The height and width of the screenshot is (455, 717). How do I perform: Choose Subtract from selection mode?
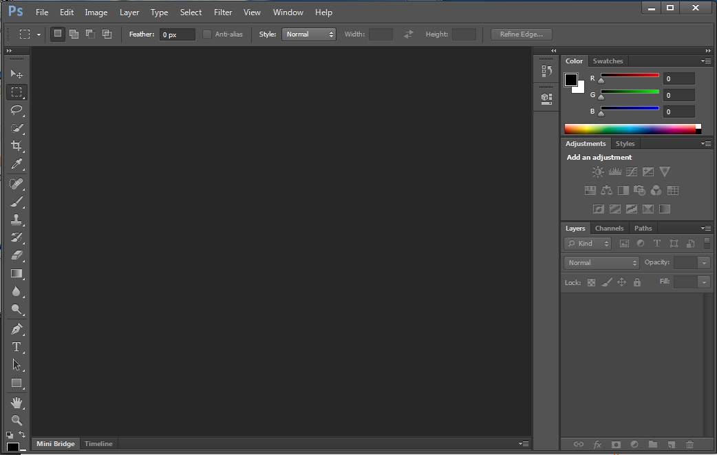click(91, 34)
